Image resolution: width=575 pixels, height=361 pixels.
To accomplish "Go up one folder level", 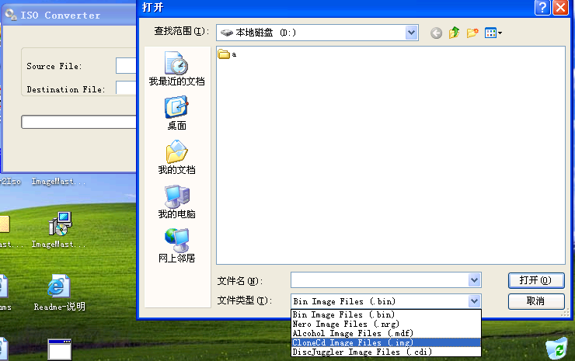I will tap(454, 33).
